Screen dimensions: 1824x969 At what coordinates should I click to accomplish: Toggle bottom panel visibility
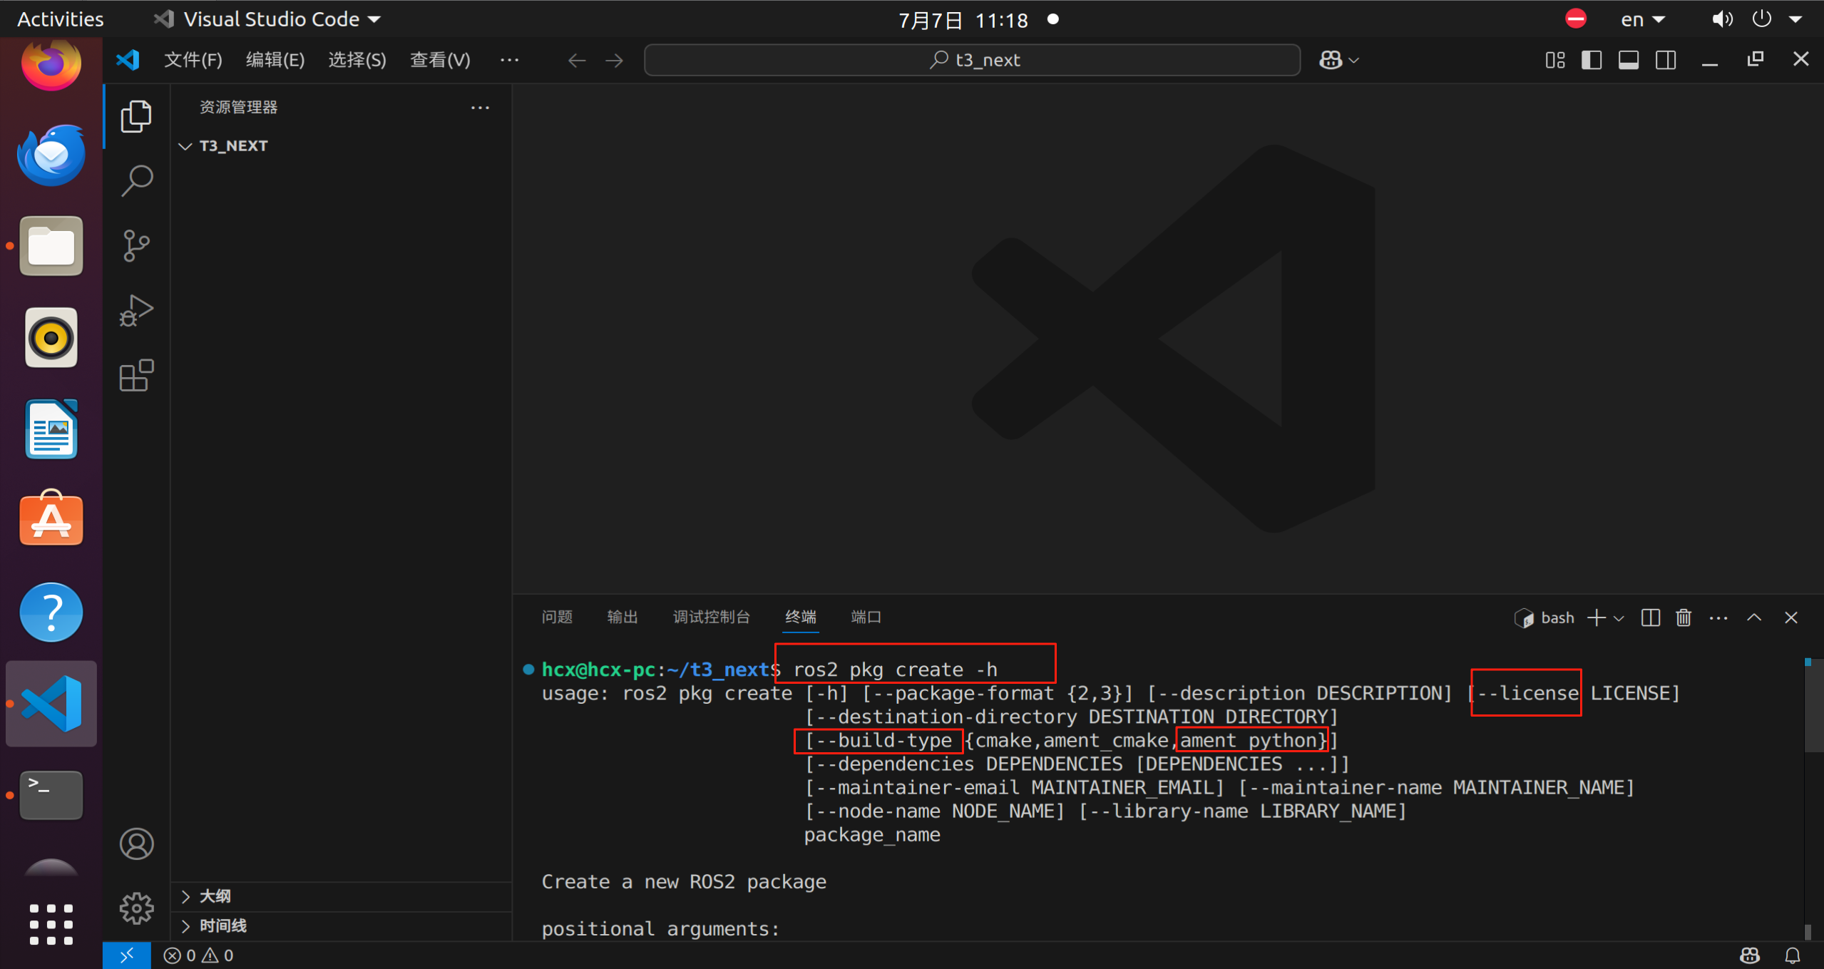(x=1629, y=61)
